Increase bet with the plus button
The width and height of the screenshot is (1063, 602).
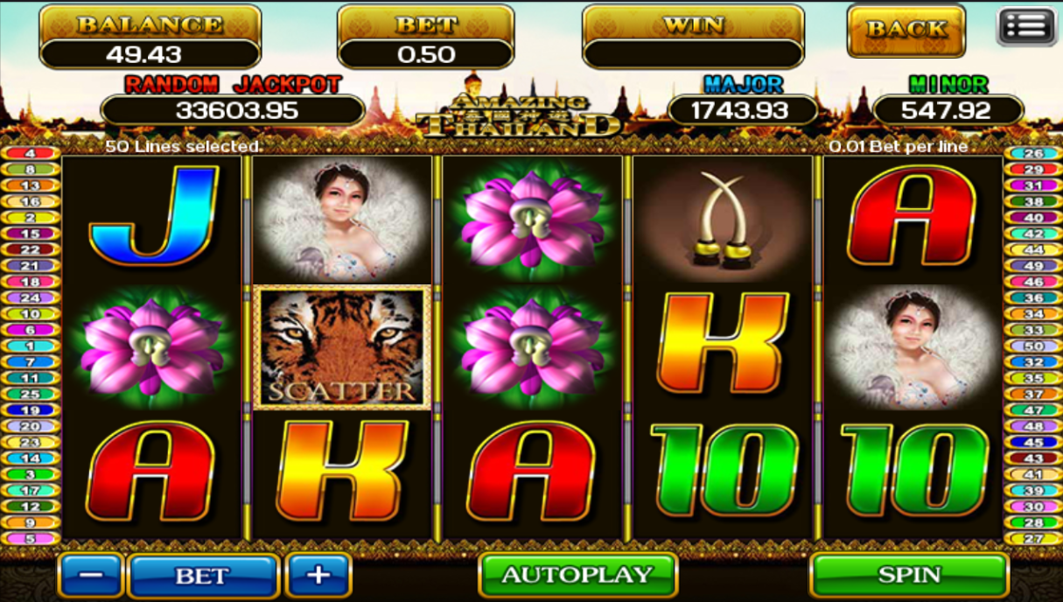coord(318,575)
